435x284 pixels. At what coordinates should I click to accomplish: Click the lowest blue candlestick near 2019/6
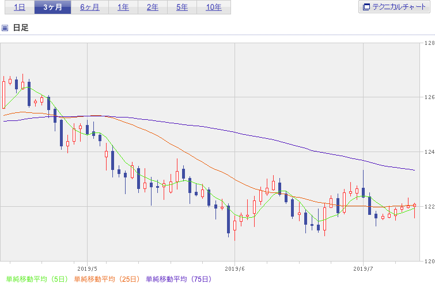pyautogui.click(x=228, y=219)
